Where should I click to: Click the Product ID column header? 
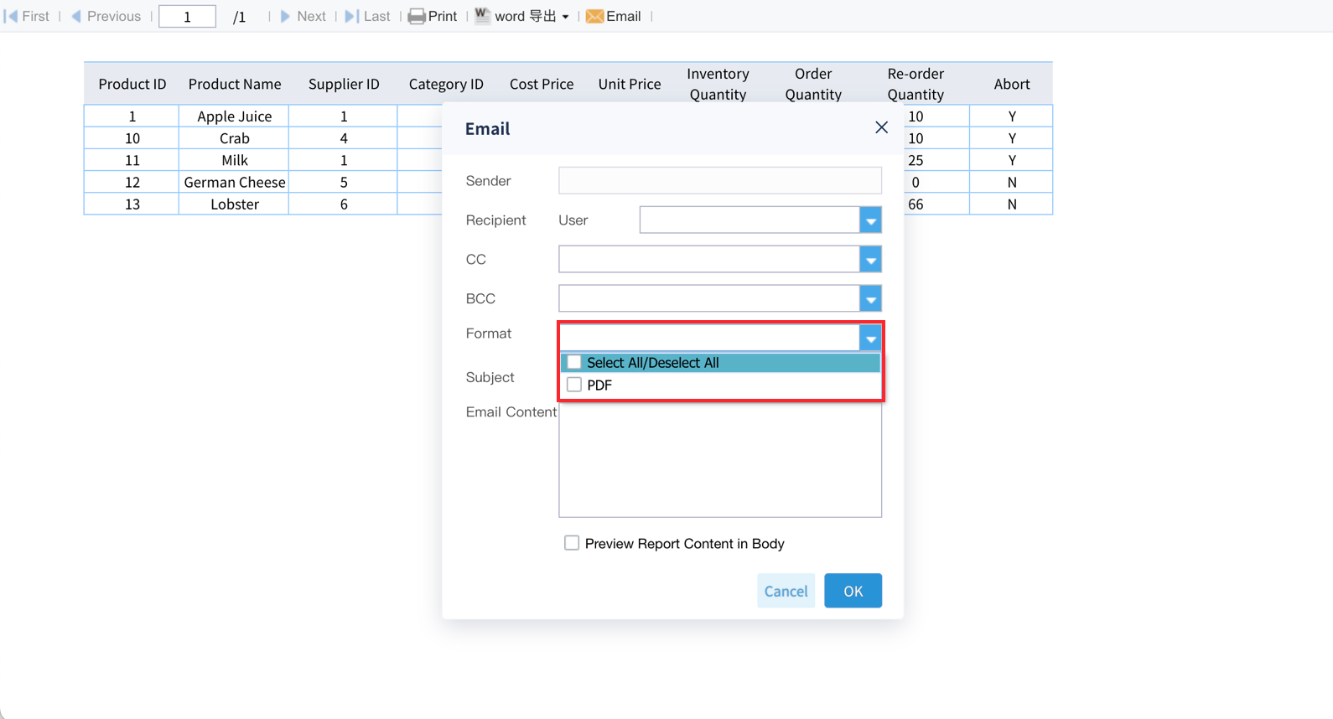(132, 84)
